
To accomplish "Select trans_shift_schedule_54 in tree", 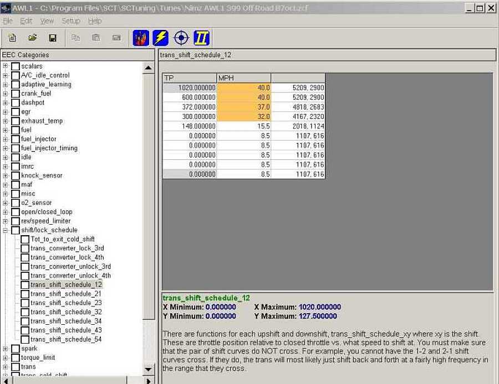I will click(66, 340).
